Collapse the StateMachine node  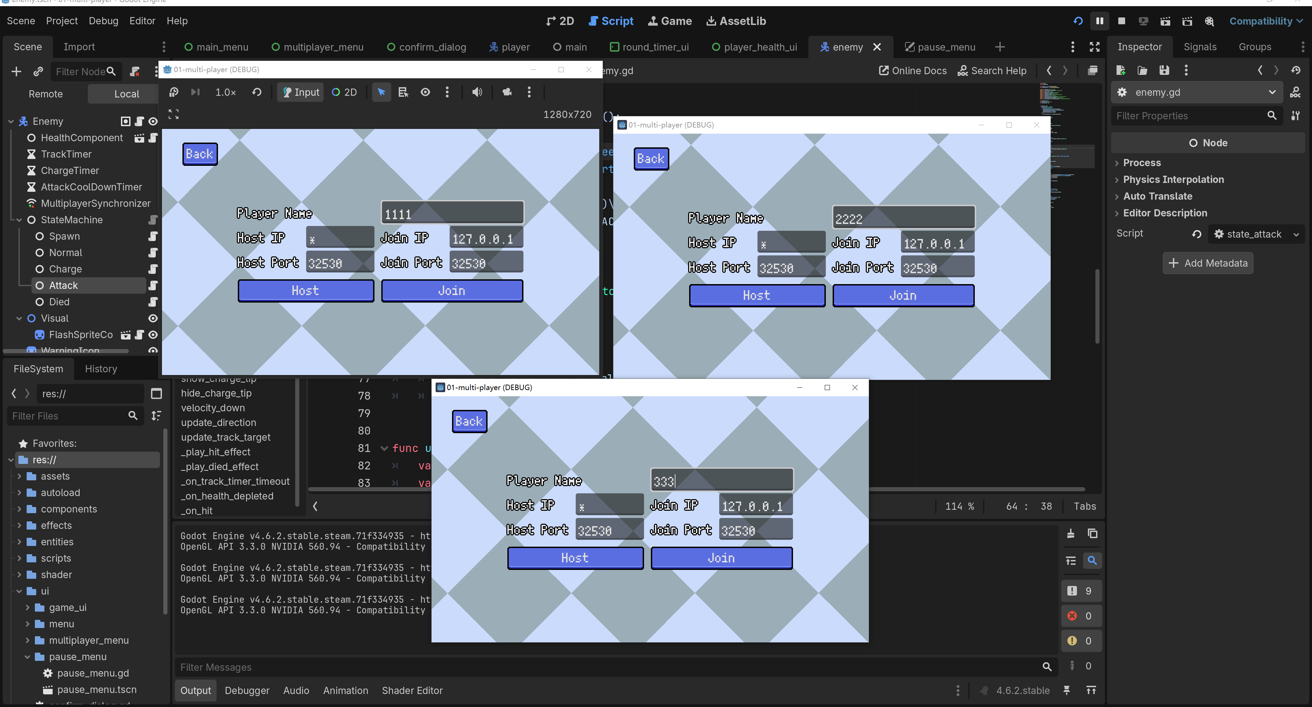19,220
